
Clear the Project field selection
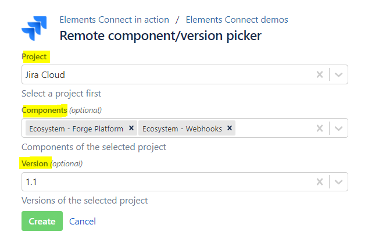click(319, 74)
